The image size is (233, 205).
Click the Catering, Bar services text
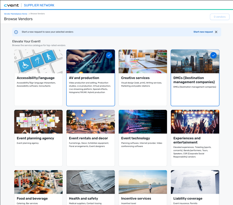pyautogui.click(x=27, y=203)
